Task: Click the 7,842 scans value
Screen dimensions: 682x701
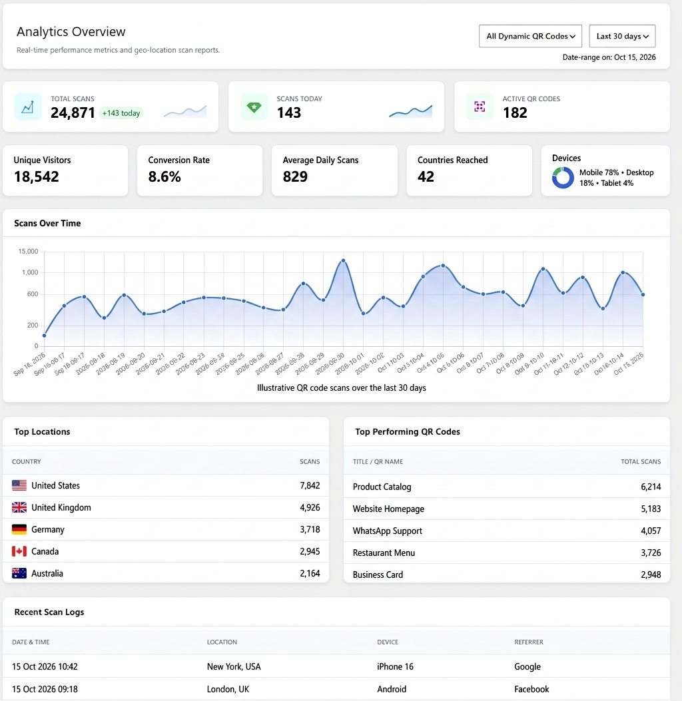Action: point(310,485)
